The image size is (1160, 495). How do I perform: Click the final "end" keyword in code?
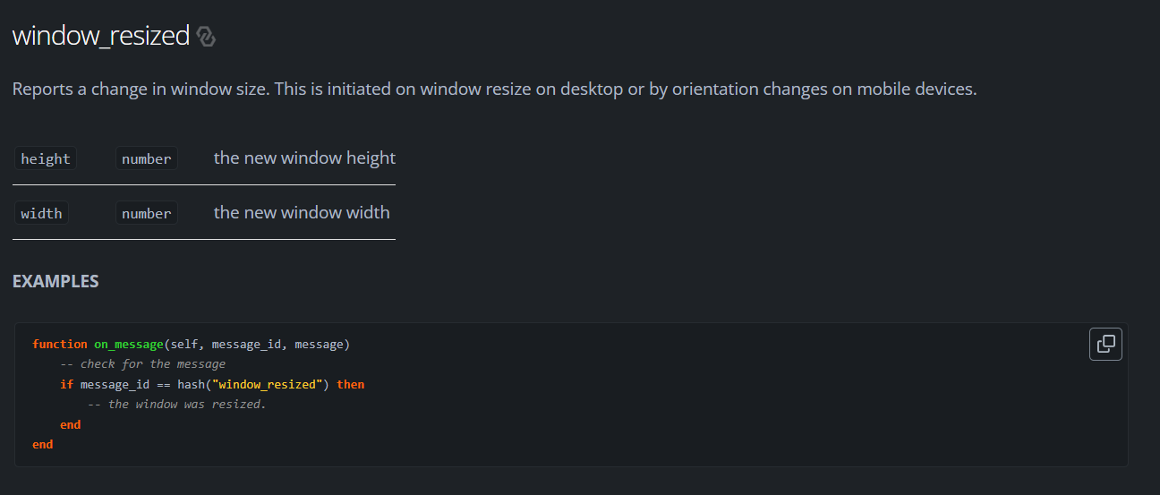click(x=42, y=444)
